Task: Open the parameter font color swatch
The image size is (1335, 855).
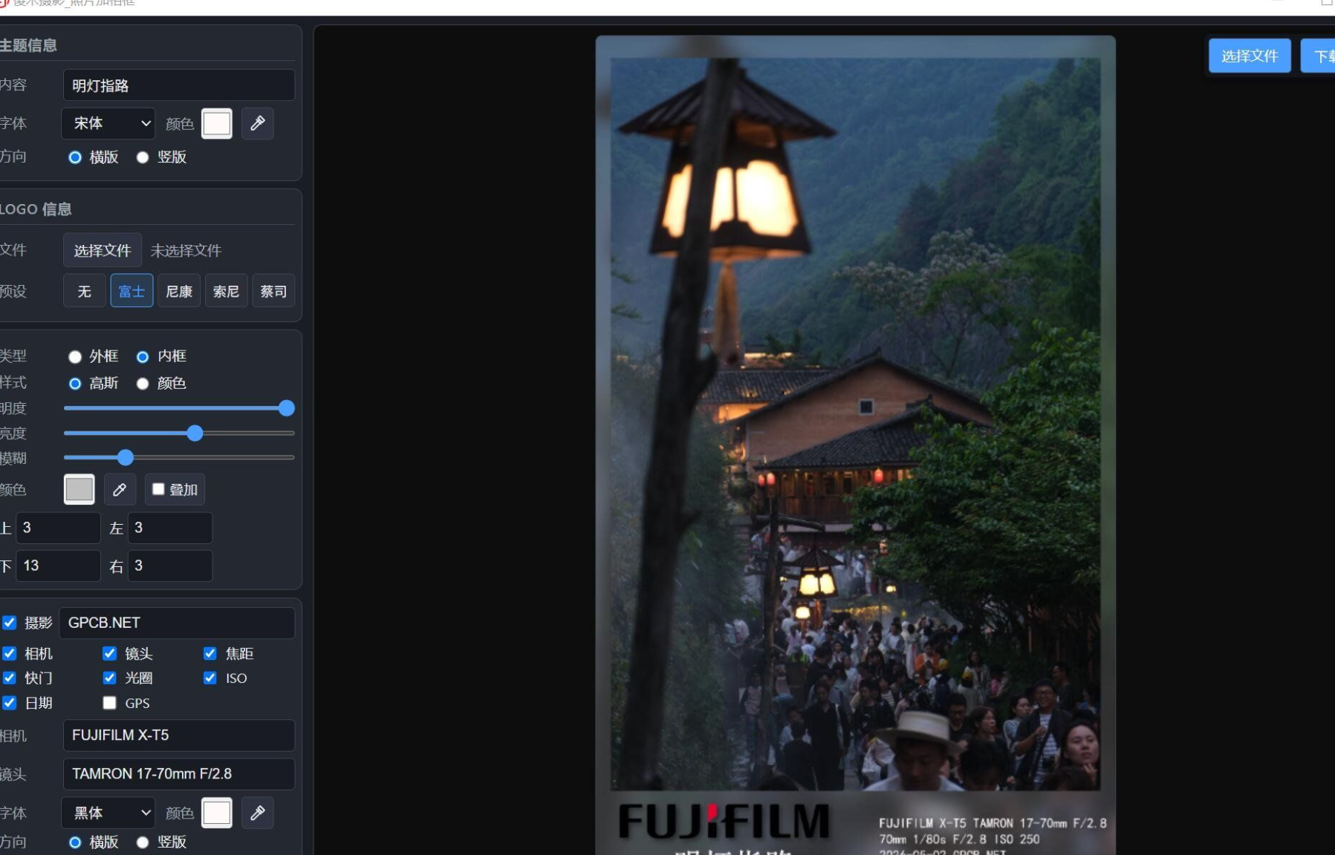Action: 217,813
